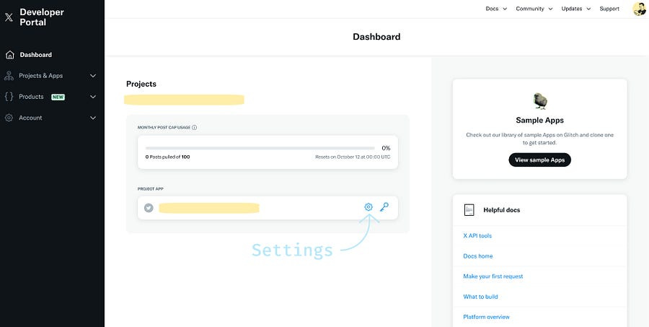Click the Monthly Post Cap info icon
This screenshot has height=327, width=649.
[x=195, y=128]
